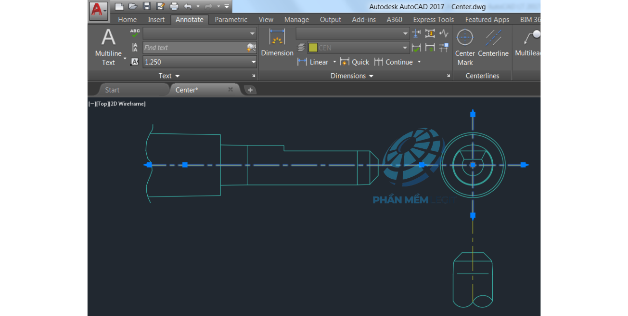Click the Save As icon with pencil
628x316 pixels.
pos(160,6)
